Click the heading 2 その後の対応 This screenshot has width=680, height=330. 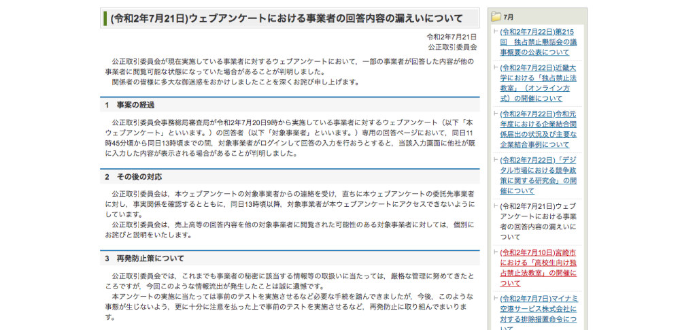click(133, 177)
